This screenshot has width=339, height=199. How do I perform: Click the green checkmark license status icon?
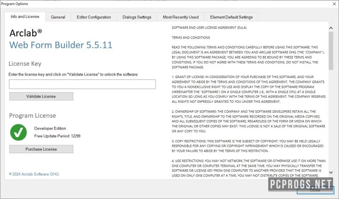click(18, 132)
